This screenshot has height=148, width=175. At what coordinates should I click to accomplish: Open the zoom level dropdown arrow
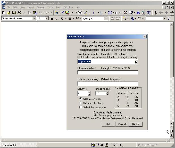point(135,13)
